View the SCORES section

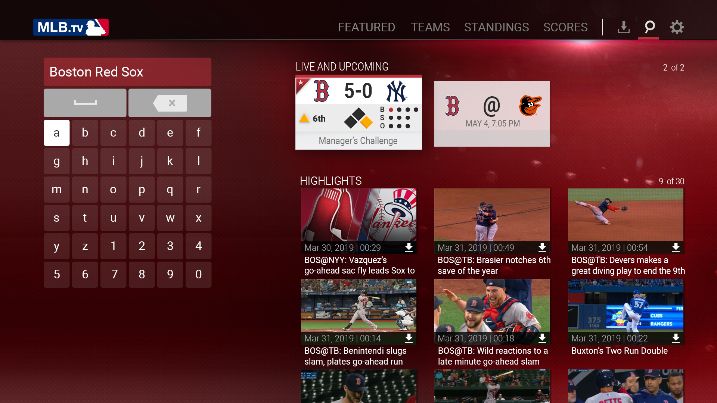565,27
